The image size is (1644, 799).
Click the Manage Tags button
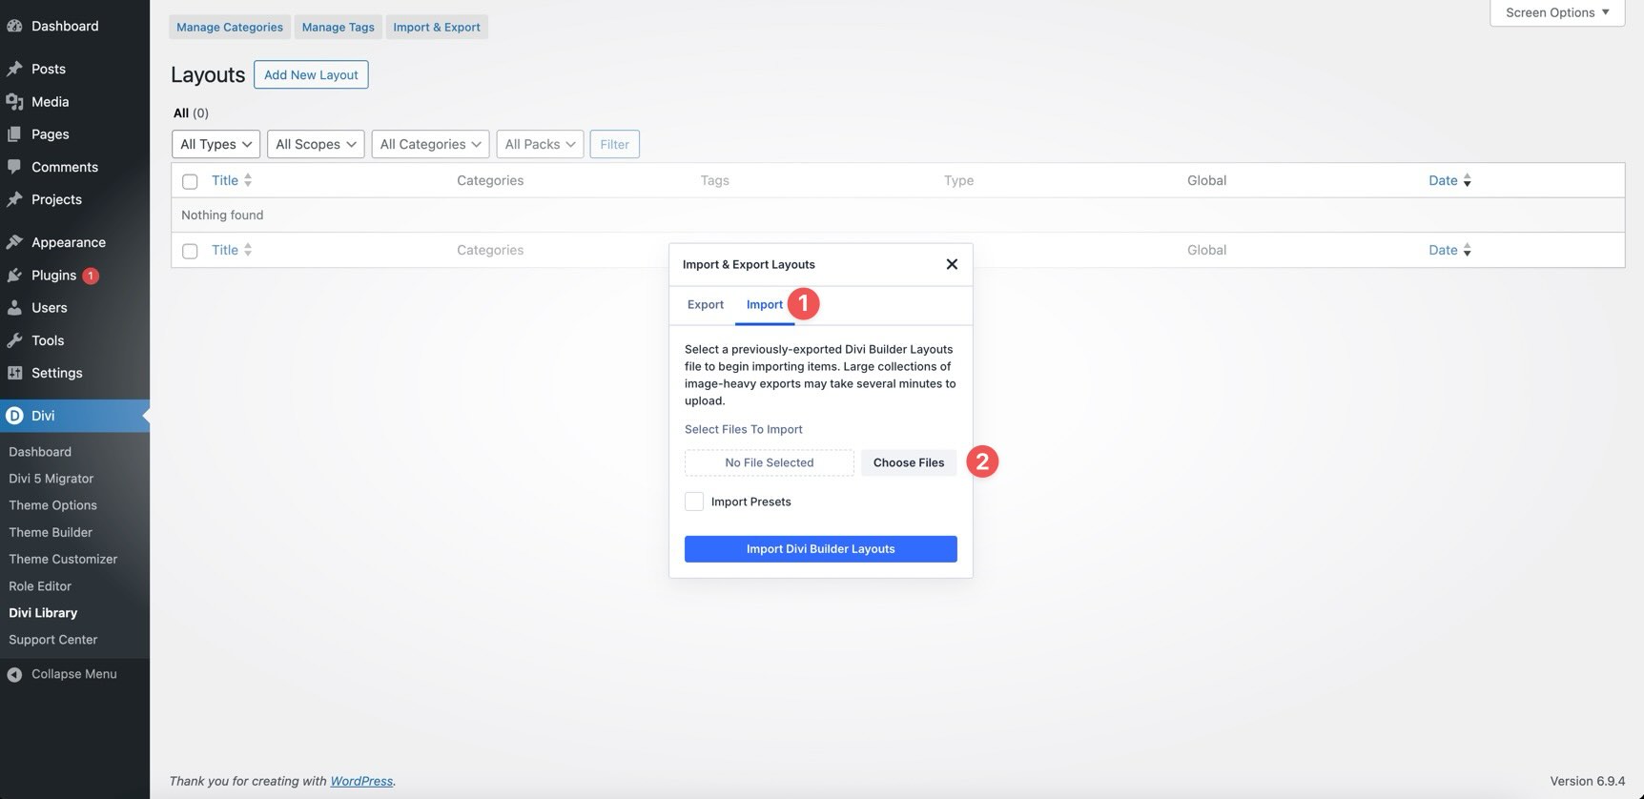[x=338, y=27]
